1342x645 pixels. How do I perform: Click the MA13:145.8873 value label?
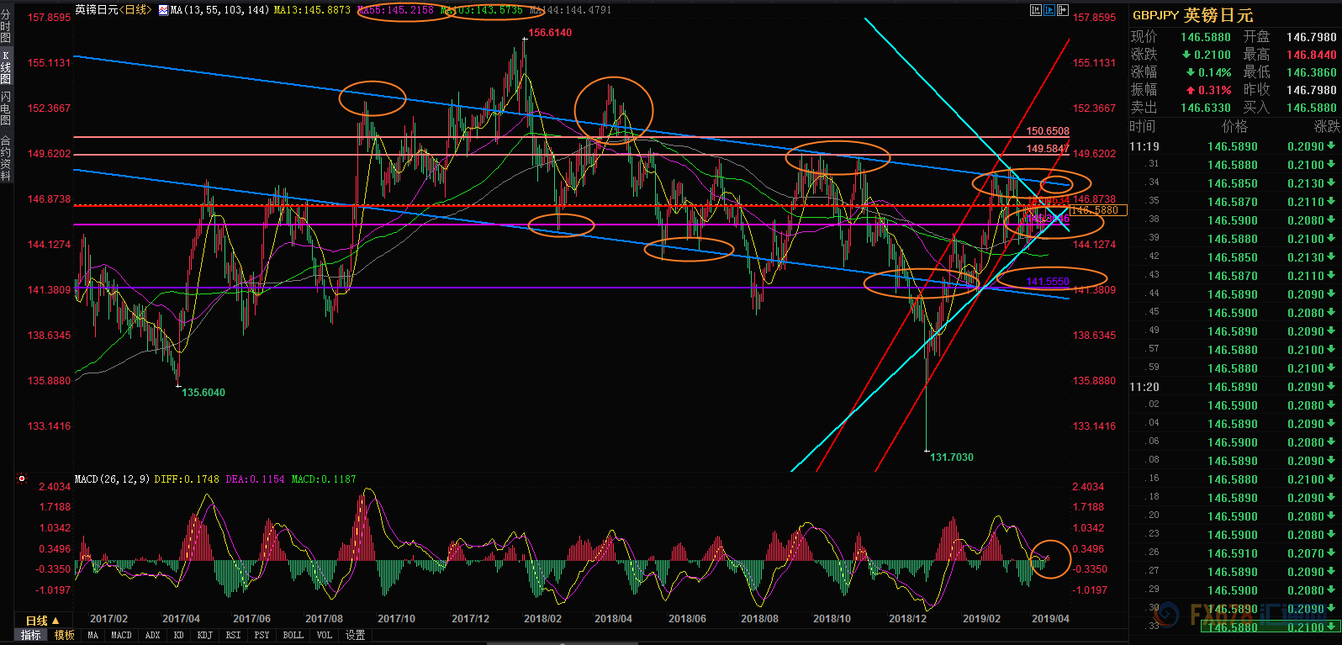pos(312,10)
